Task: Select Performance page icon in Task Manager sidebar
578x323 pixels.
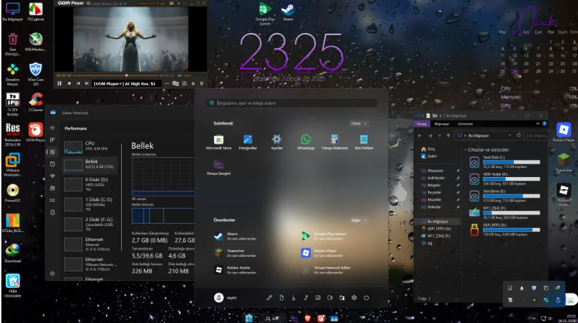Action: coord(52,152)
